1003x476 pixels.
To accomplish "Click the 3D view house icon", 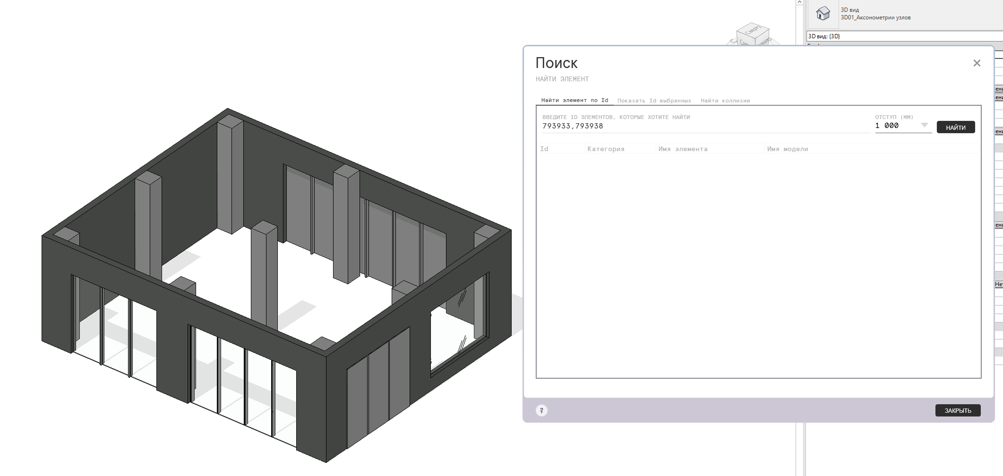I will [823, 13].
